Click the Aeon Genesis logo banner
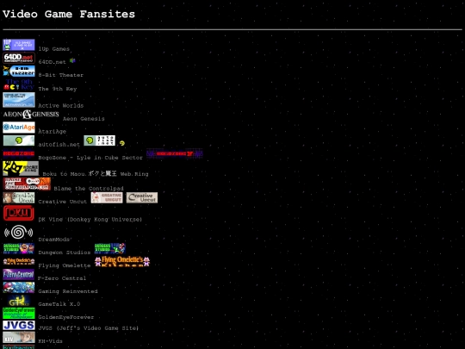465x349 pixels. [31, 115]
